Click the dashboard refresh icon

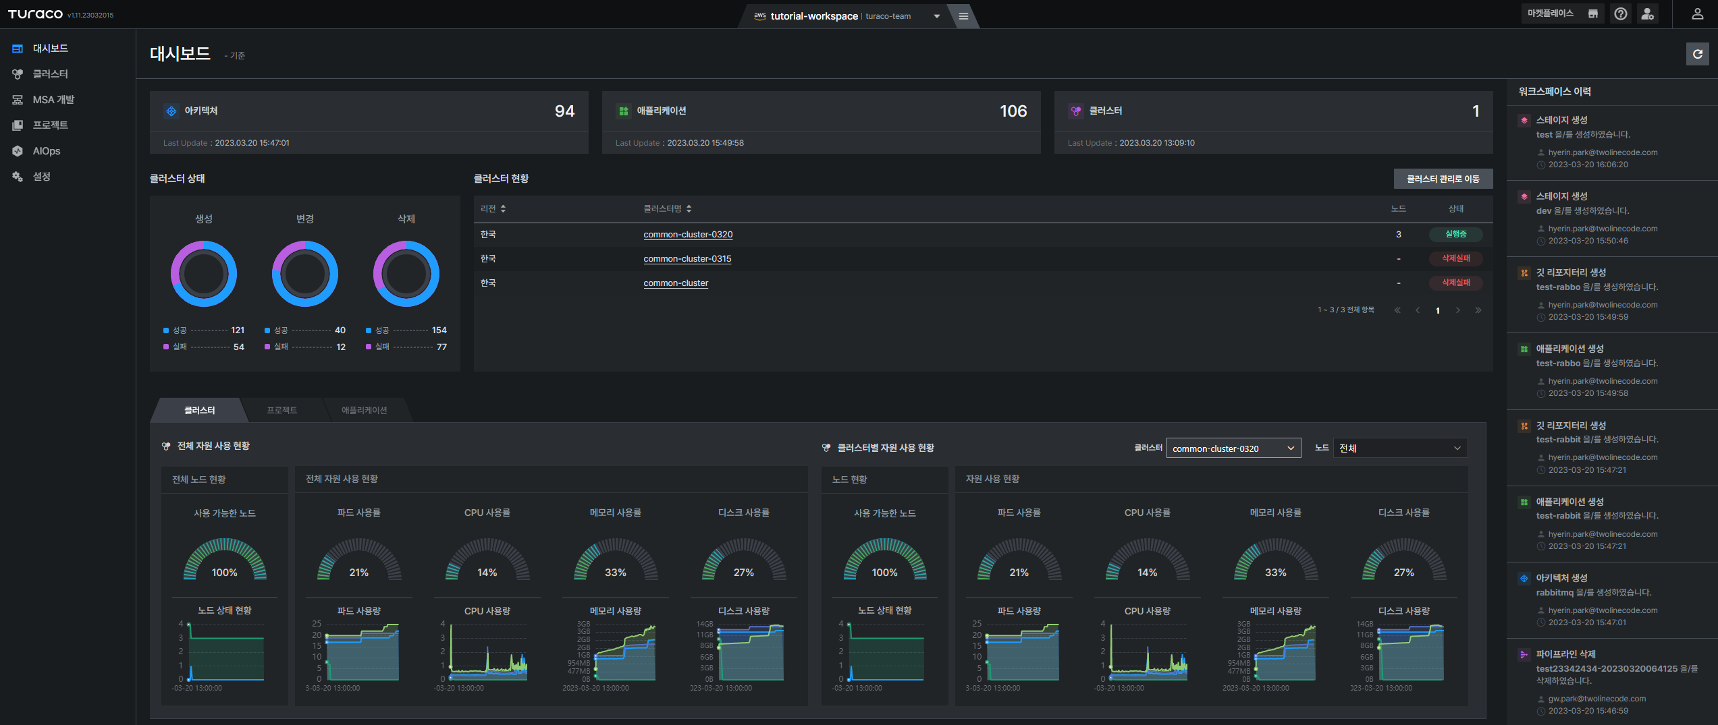pos(1697,54)
